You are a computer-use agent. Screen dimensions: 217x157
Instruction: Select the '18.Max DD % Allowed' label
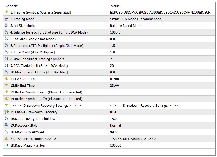[27, 132]
